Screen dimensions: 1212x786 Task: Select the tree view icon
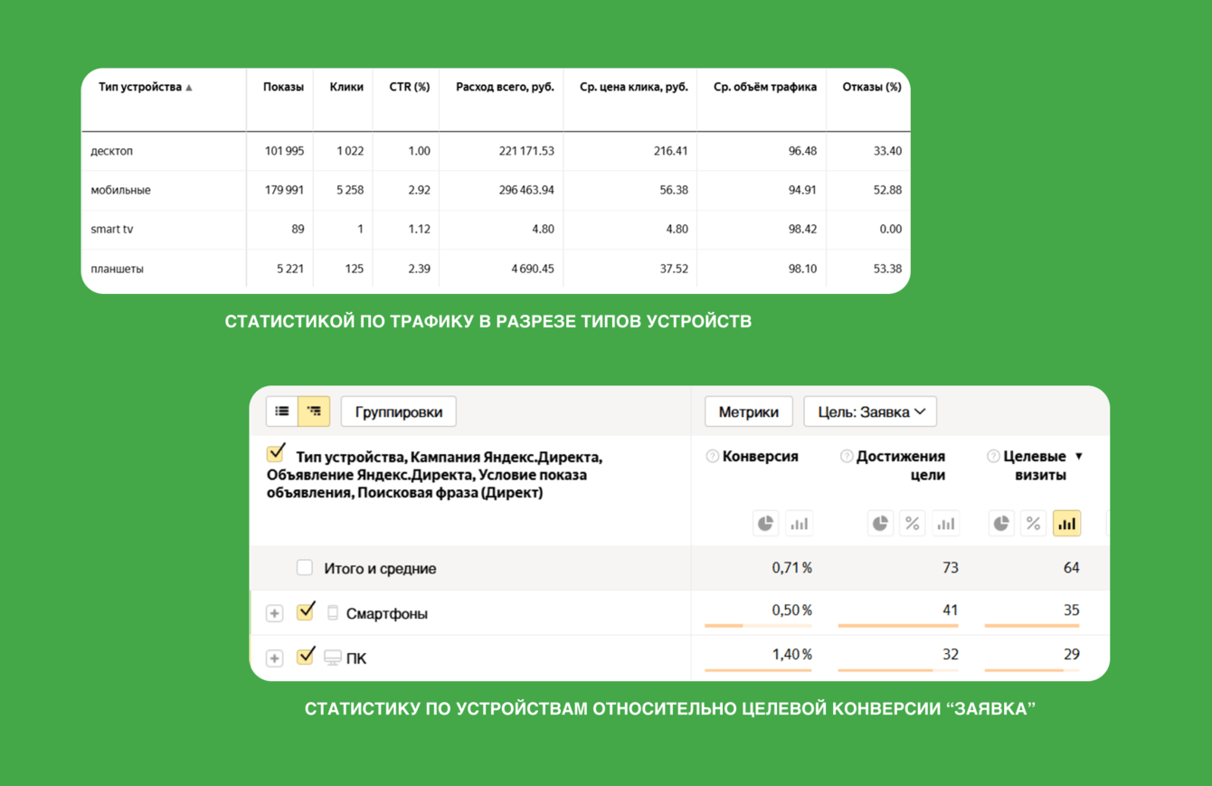click(x=314, y=412)
